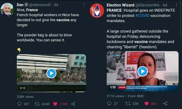Open Election Wizard's wizard avatar

(x=97, y=11)
